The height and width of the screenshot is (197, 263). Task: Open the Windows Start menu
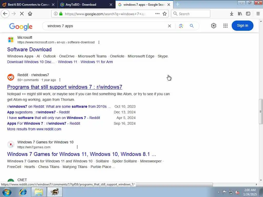pyautogui.click(x=7, y=192)
